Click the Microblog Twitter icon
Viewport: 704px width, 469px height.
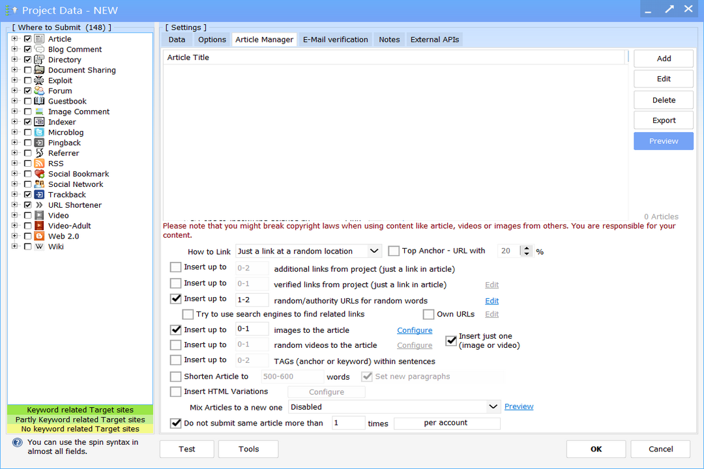(38, 132)
